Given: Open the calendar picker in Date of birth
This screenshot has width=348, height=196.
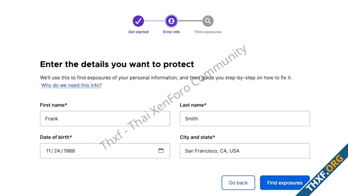Looking at the screenshot, I should [161, 150].
